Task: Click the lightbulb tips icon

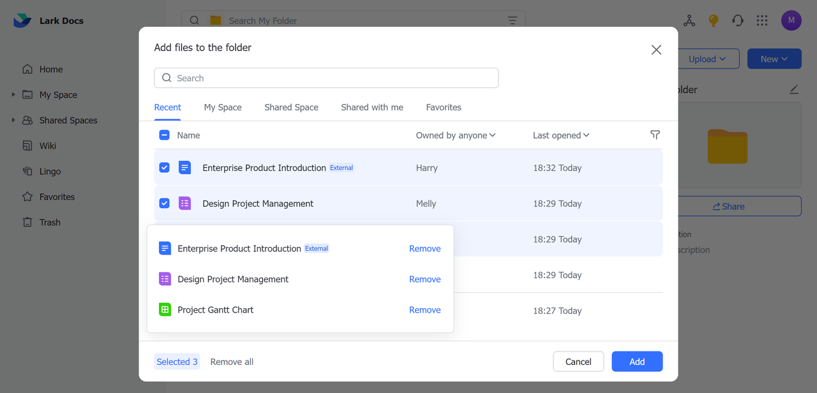Action: pyautogui.click(x=714, y=20)
